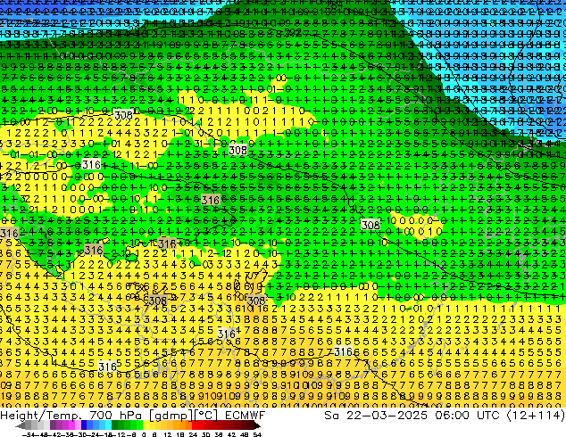Select the dark green swatch in the legend
566x437 pixels.
pyautogui.click(x=115, y=425)
